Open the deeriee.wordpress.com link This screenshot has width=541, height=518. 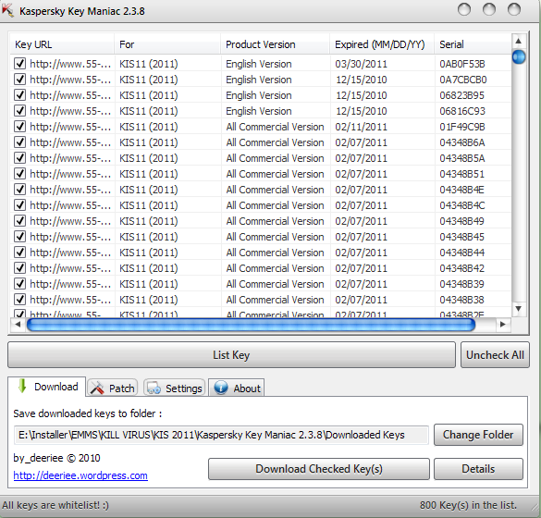point(80,475)
